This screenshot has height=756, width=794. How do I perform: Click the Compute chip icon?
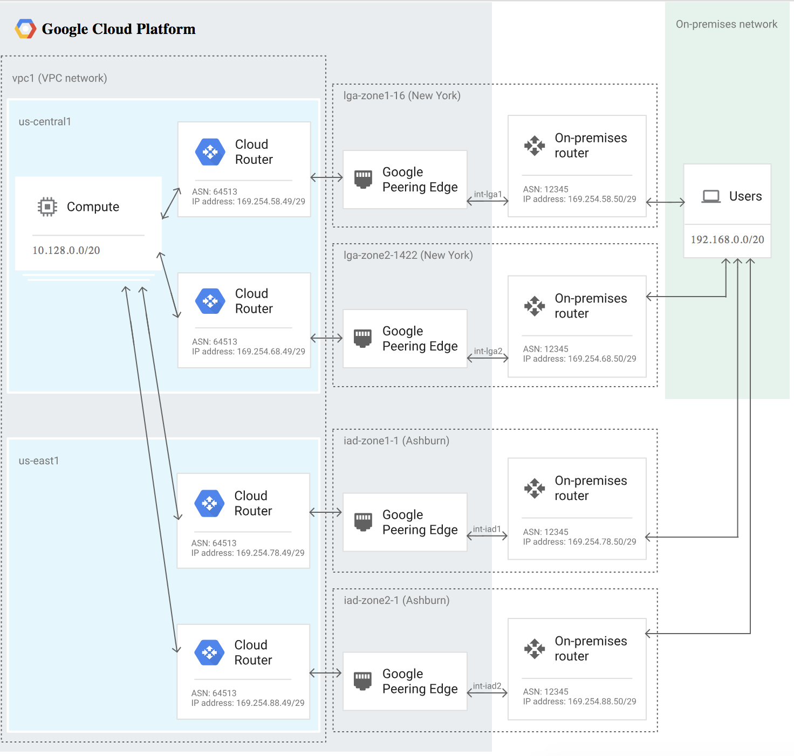click(47, 207)
